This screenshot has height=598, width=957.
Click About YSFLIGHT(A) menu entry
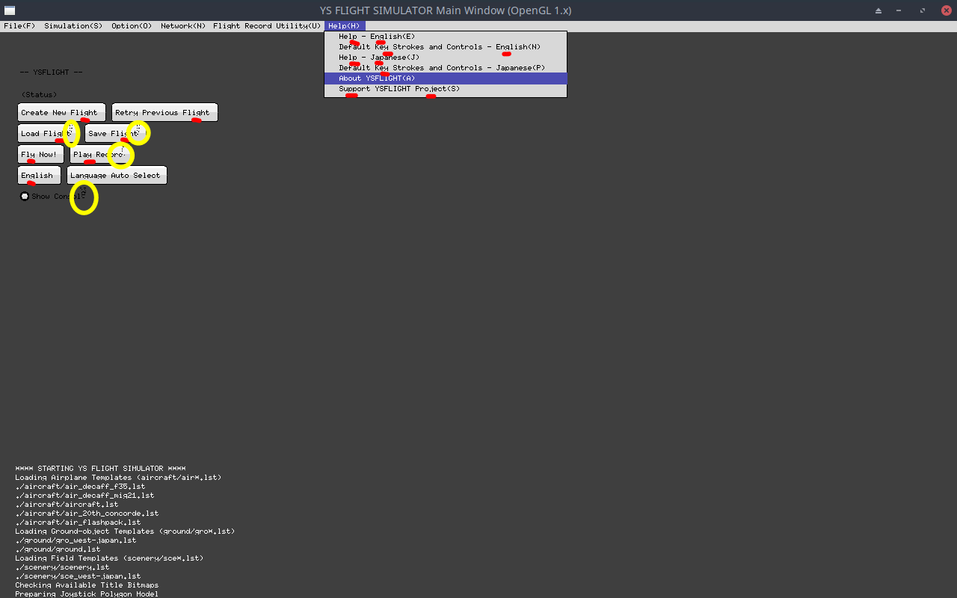(x=446, y=78)
